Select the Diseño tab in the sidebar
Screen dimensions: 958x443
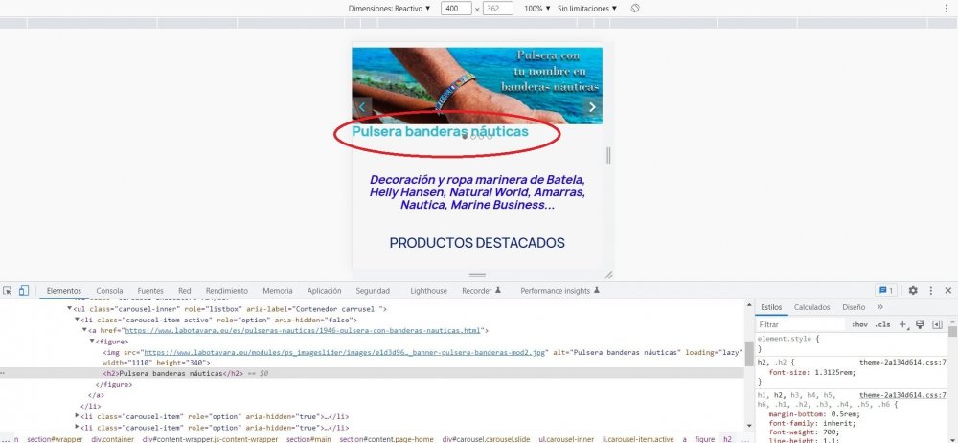point(854,307)
